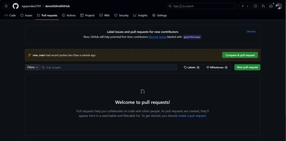The image size is (286, 141).
Task: Open the Security tab
Action: (x=121, y=16)
